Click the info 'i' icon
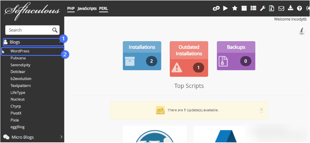Screen dimensions: 310x143 (302, 31)
